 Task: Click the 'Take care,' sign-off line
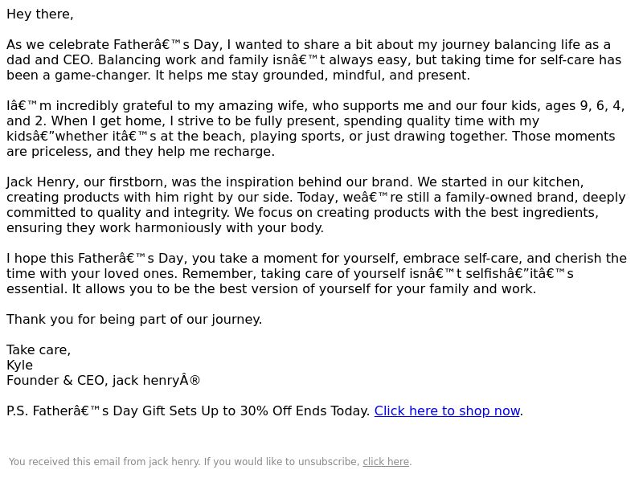coord(39,350)
